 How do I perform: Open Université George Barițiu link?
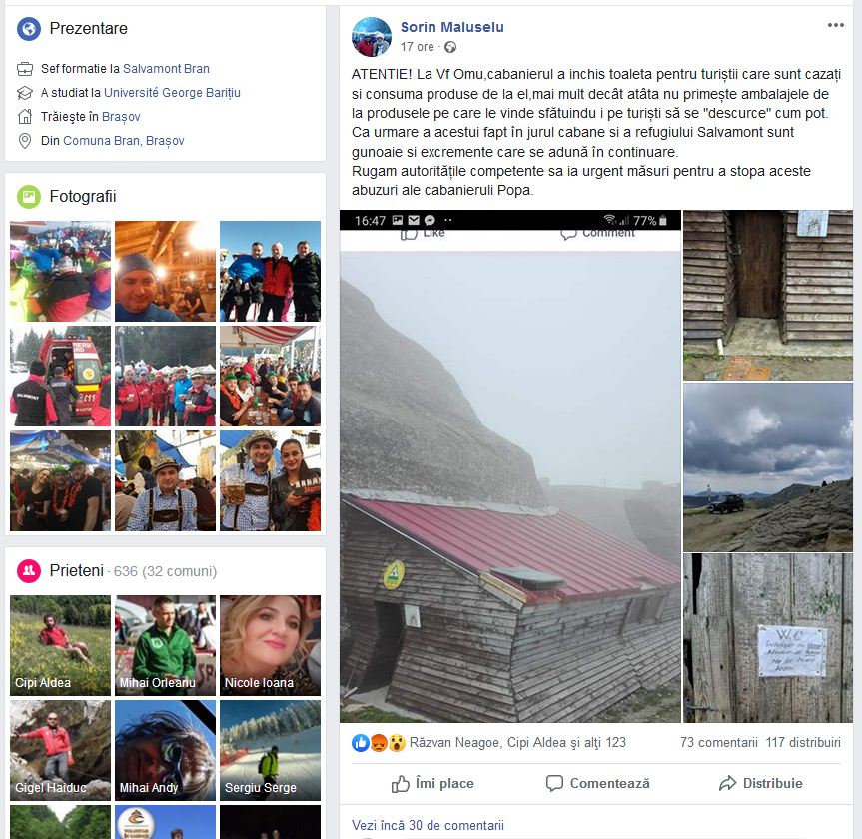[x=172, y=92]
